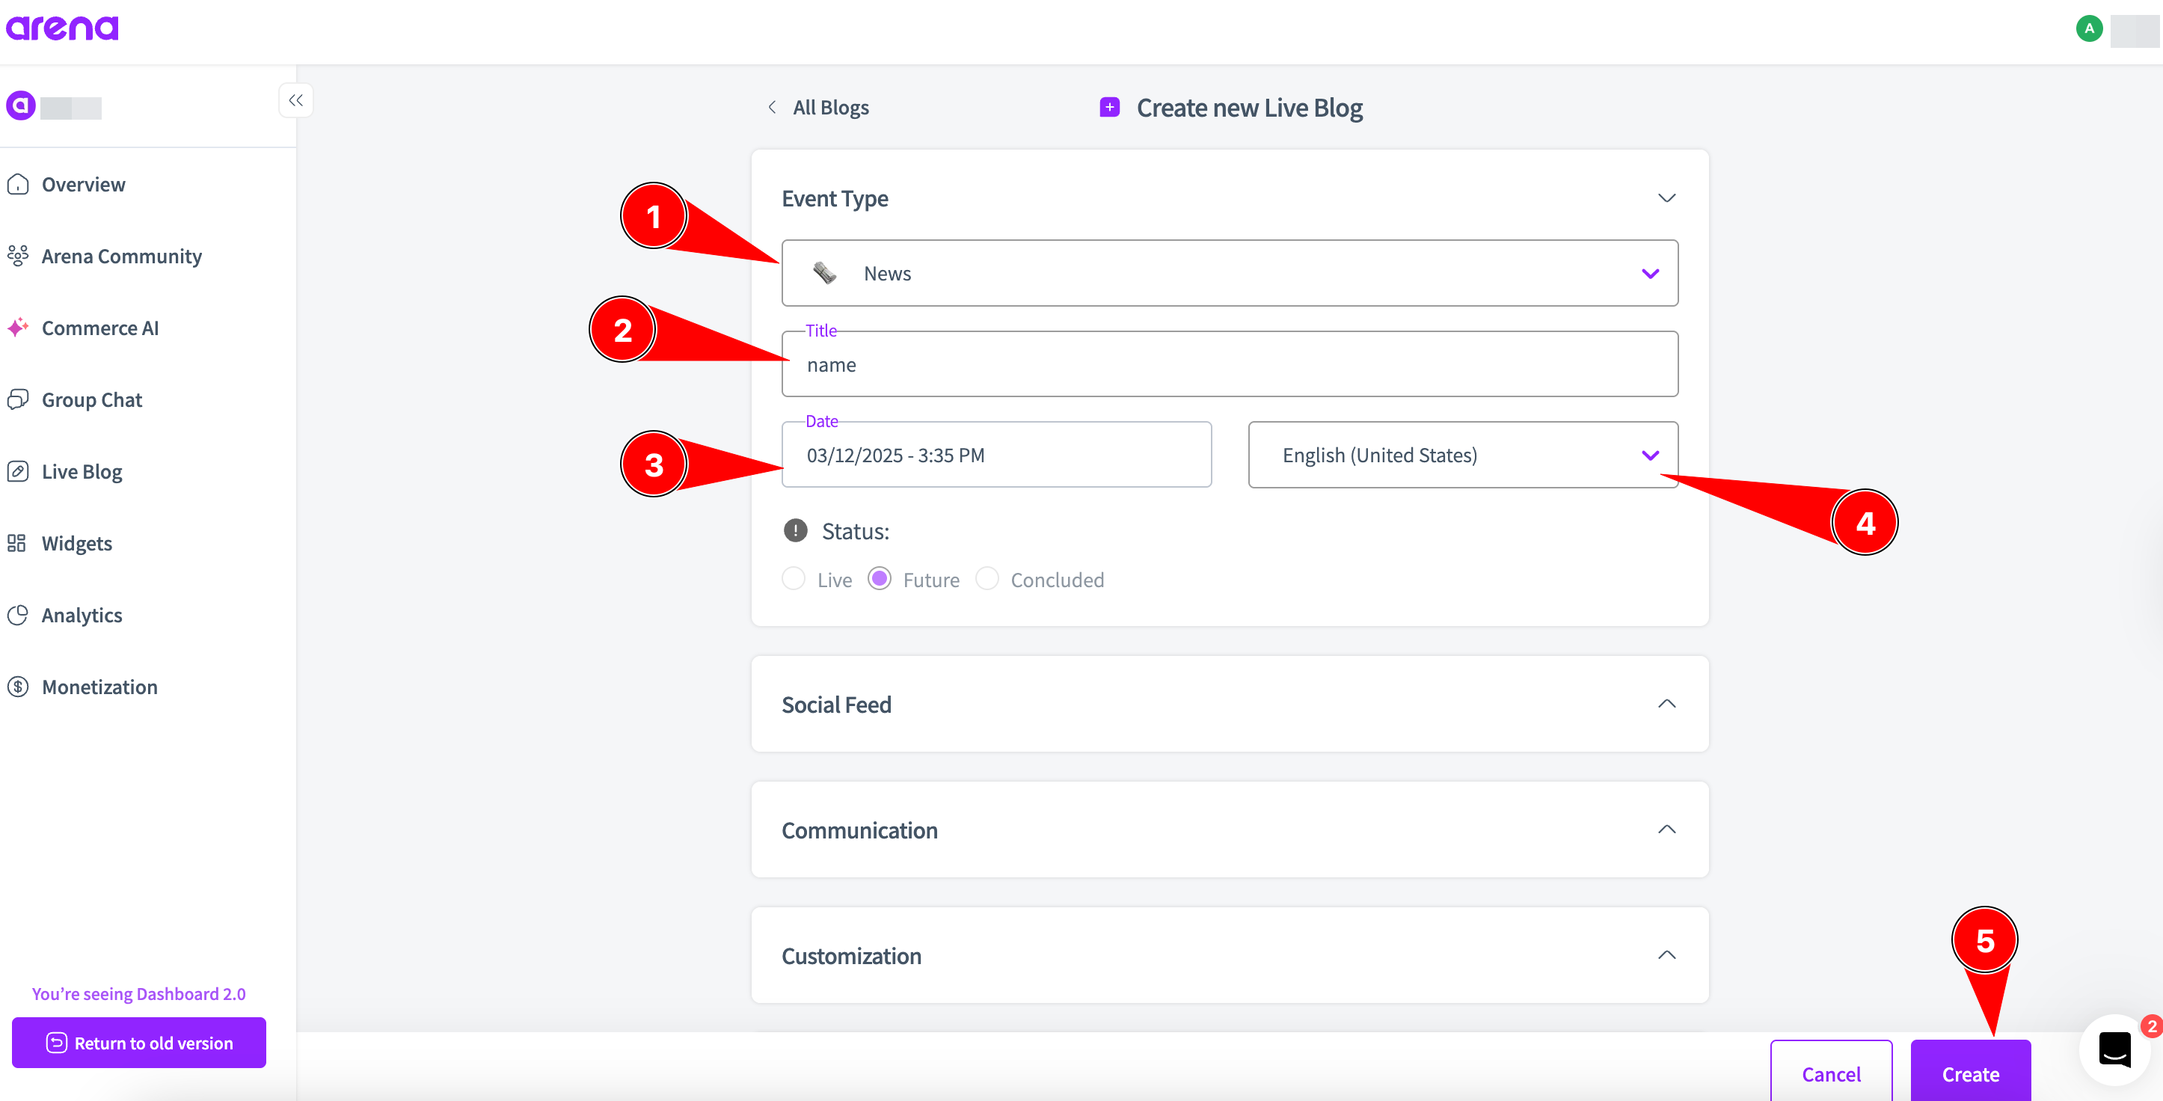Select the Future status radio button
The image size is (2163, 1101).
click(x=879, y=580)
